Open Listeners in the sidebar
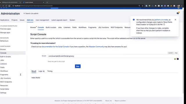This screenshot has width=186, height=104. (x=3, y=64)
